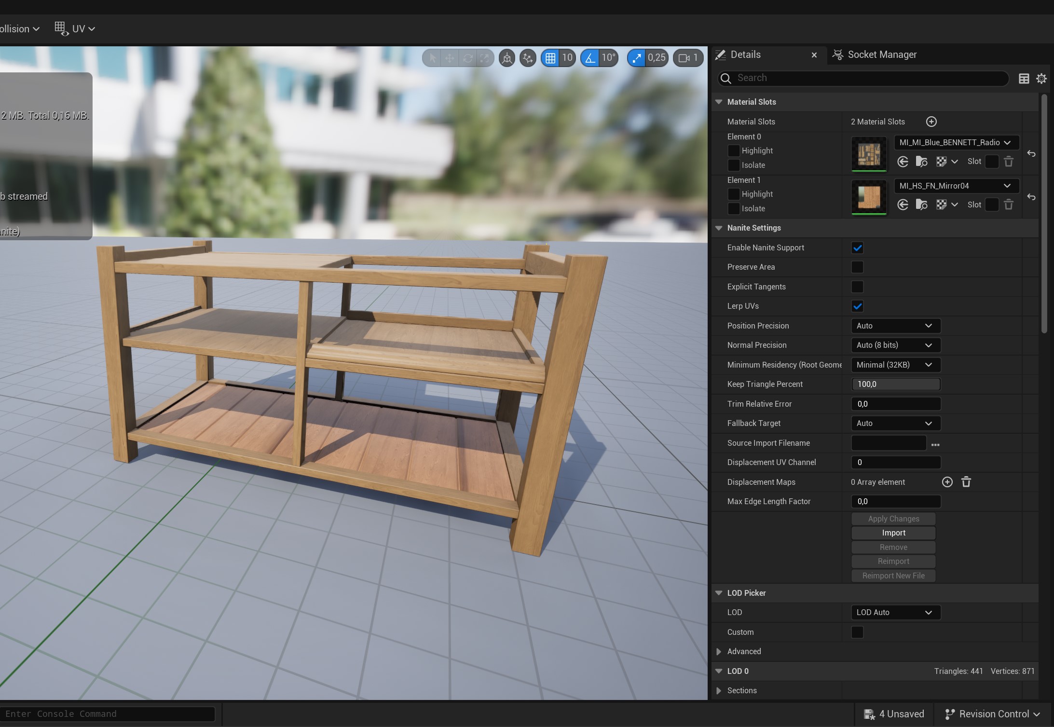Add a new material slot
The width and height of the screenshot is (1054, 727).
coord(931,122)
